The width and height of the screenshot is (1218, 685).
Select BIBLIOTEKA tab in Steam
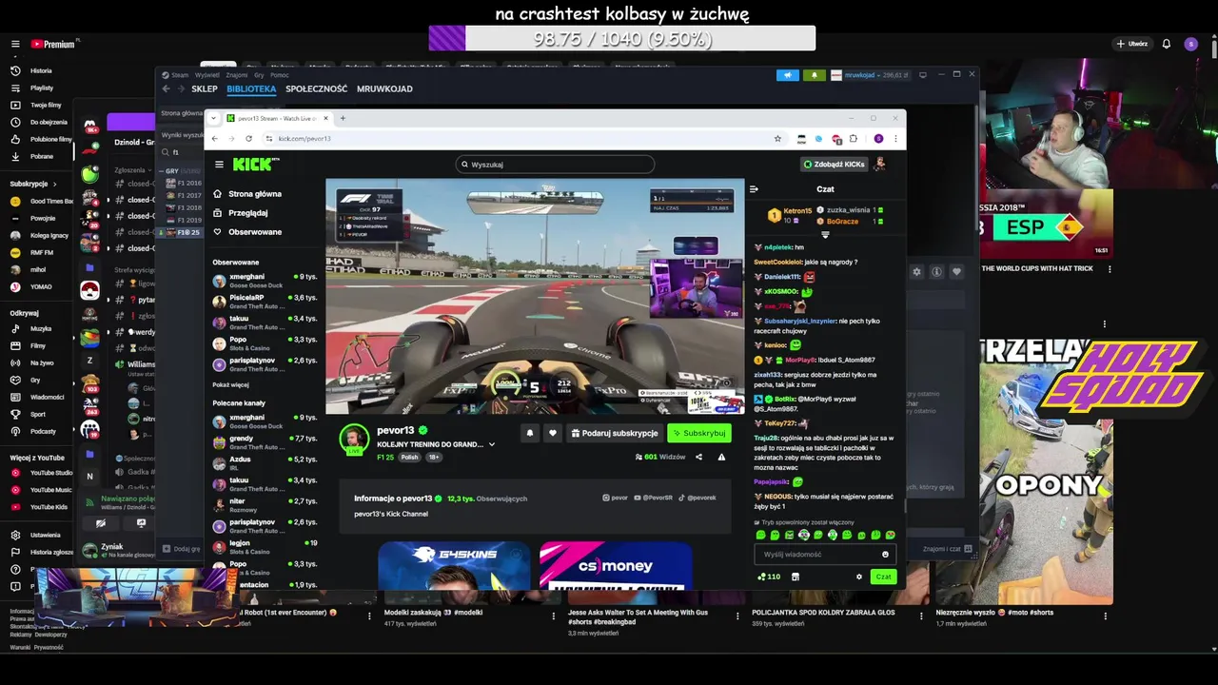251,88
